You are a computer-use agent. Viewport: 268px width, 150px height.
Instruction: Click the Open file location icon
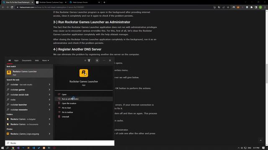coord(59,103)
